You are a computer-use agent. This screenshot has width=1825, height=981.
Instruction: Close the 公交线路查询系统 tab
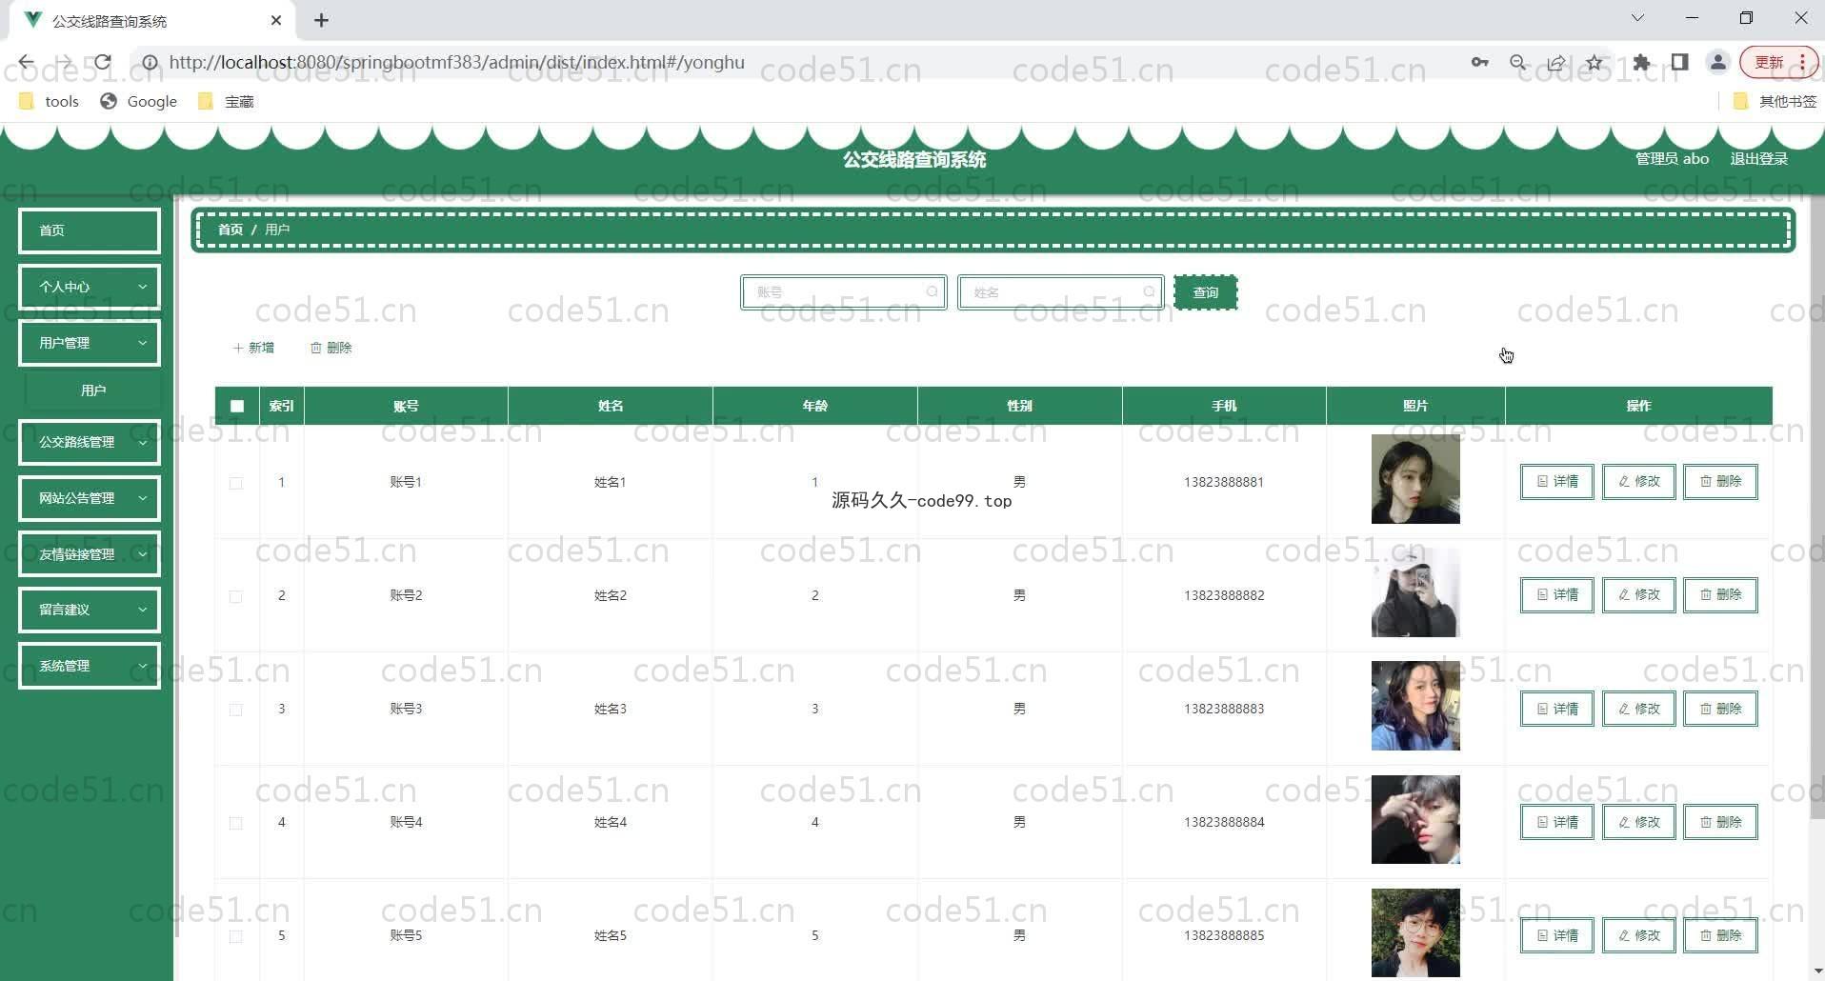276,20
